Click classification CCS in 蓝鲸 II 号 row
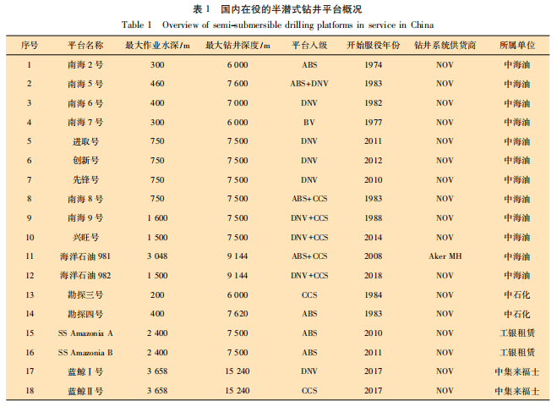Screen dimensions: 557x407 click(309, 391)
